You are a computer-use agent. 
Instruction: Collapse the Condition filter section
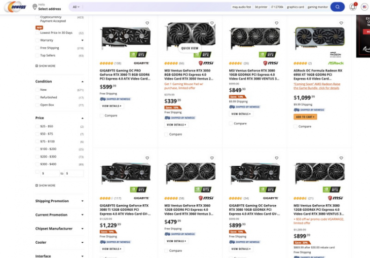pyautogui.click(x=82, y=81)
